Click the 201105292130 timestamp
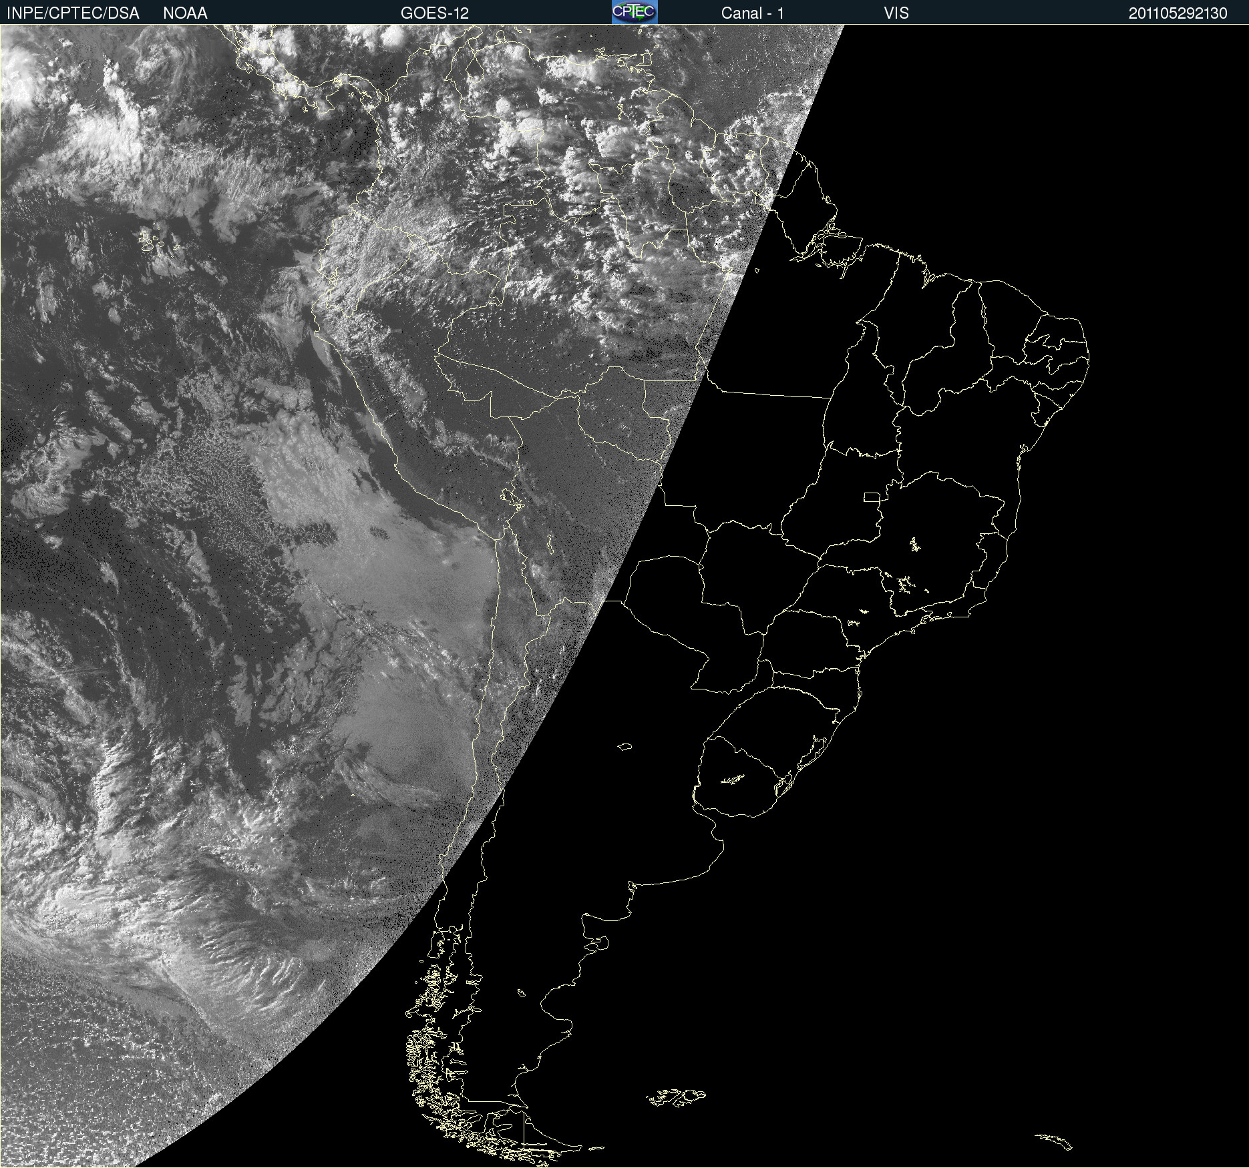The width and height of the screenshot is (1249, 1168). point(1178,13)
